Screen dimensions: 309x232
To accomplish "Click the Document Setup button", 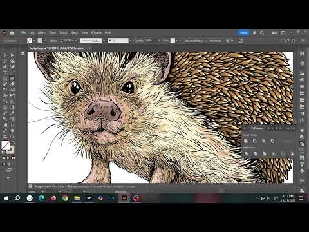I will [x=194, y=41].
